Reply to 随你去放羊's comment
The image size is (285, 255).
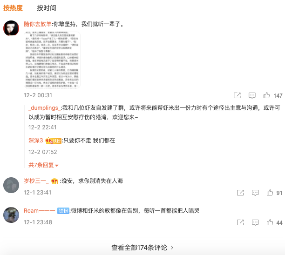click(252, 95)
